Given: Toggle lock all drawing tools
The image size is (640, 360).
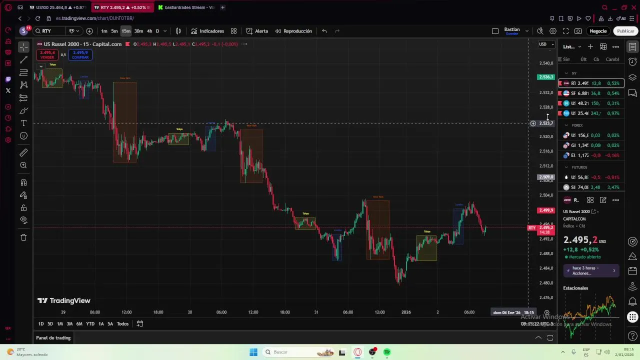Looking at the screenshot, I should pos(23,208).
